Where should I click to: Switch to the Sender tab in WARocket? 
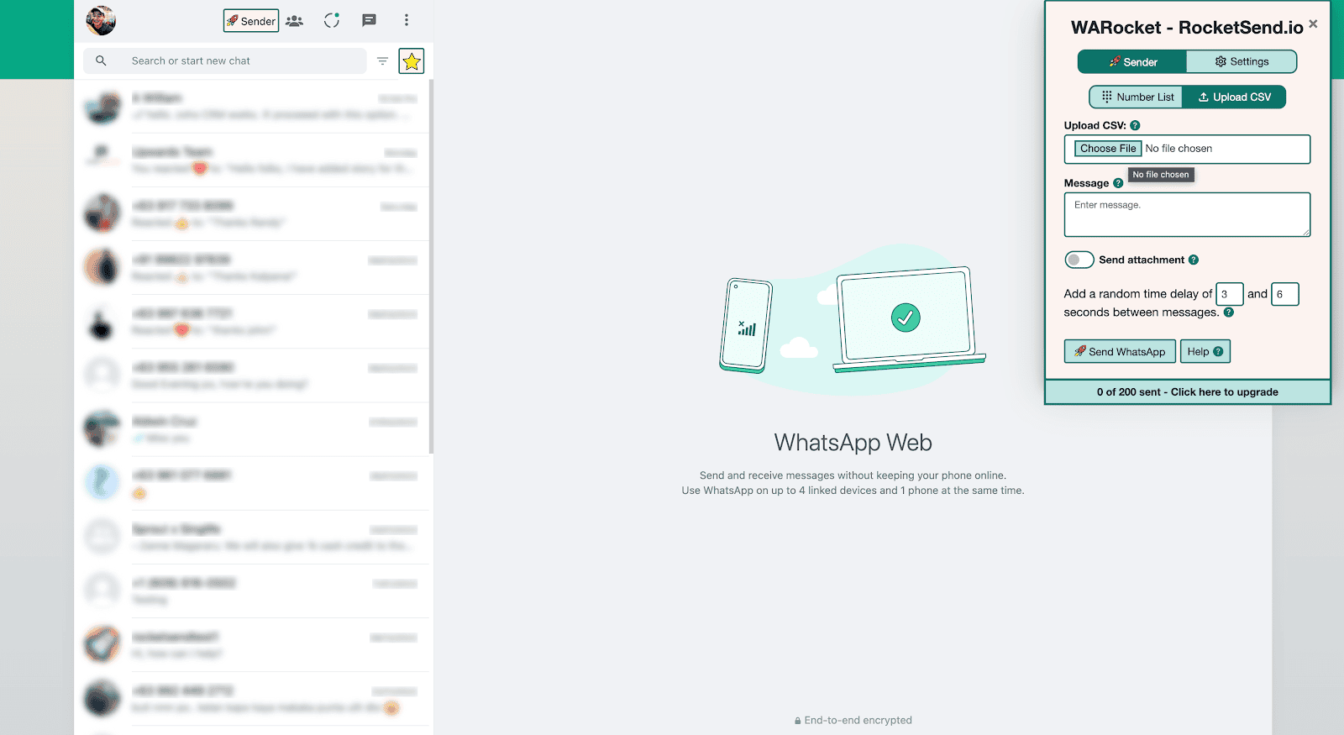pyautogui.click(x=1132, y=61)
